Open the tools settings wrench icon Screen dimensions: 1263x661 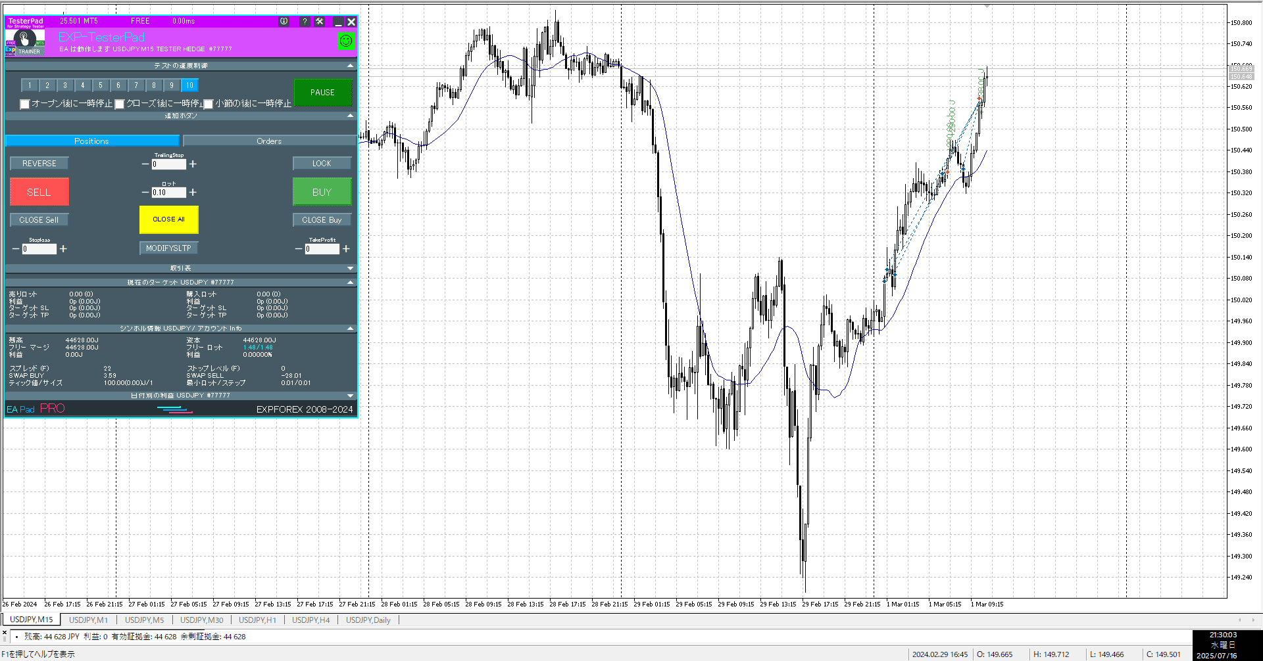click(x=320, y=22)
